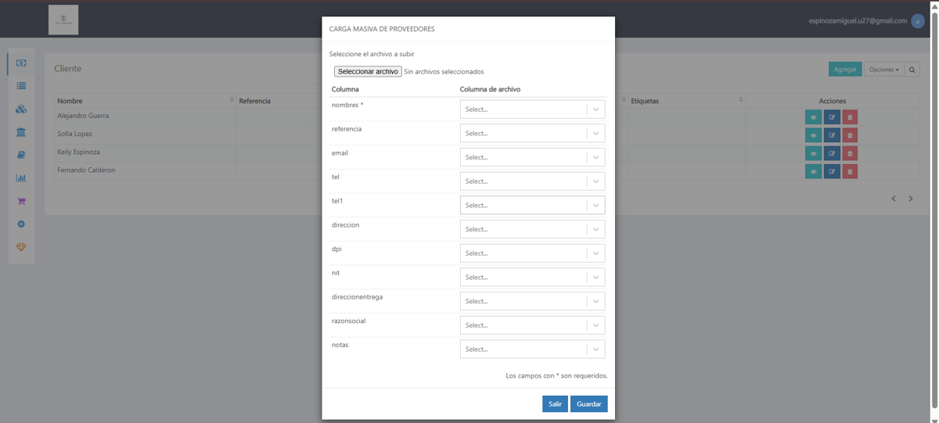This screenshot has width=939, height=423.
Task: Expand the email column dropdown
Action: tap(532, 157)
